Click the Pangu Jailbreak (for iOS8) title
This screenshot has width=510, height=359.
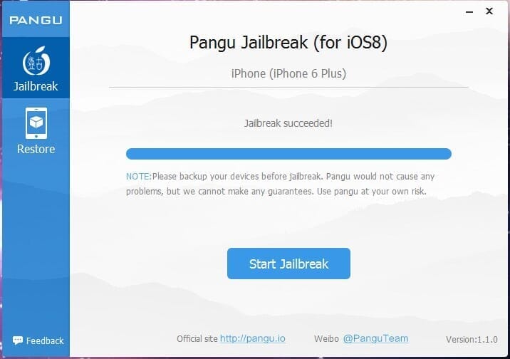coord(288,43)
